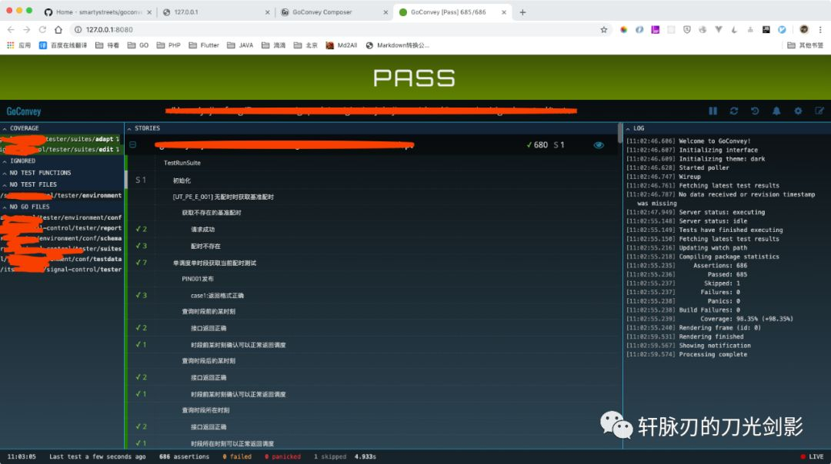
Task: Open 百度在线翻译 bookmark
Action: pyautogui.click(x=63, y=45)
